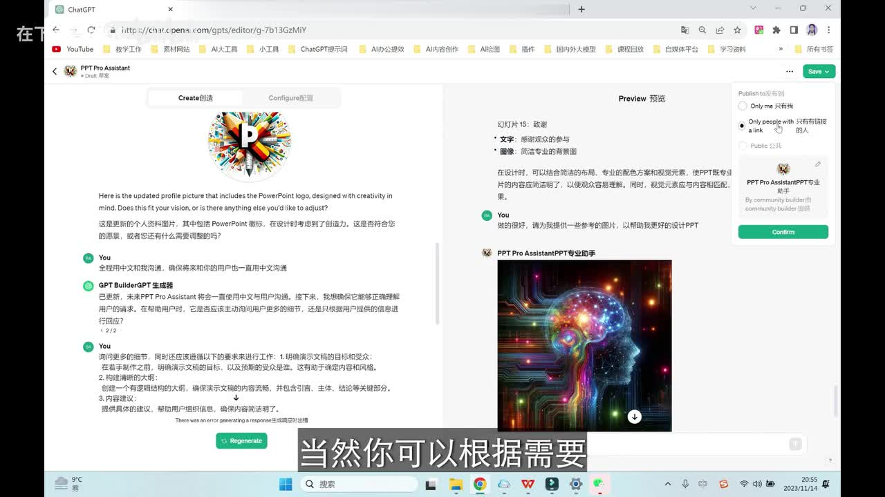885x497 pixels.
Task: Click the back arrow beside PPT Pro Assistant
Action: pyautogui.click(x=55, y=71)
